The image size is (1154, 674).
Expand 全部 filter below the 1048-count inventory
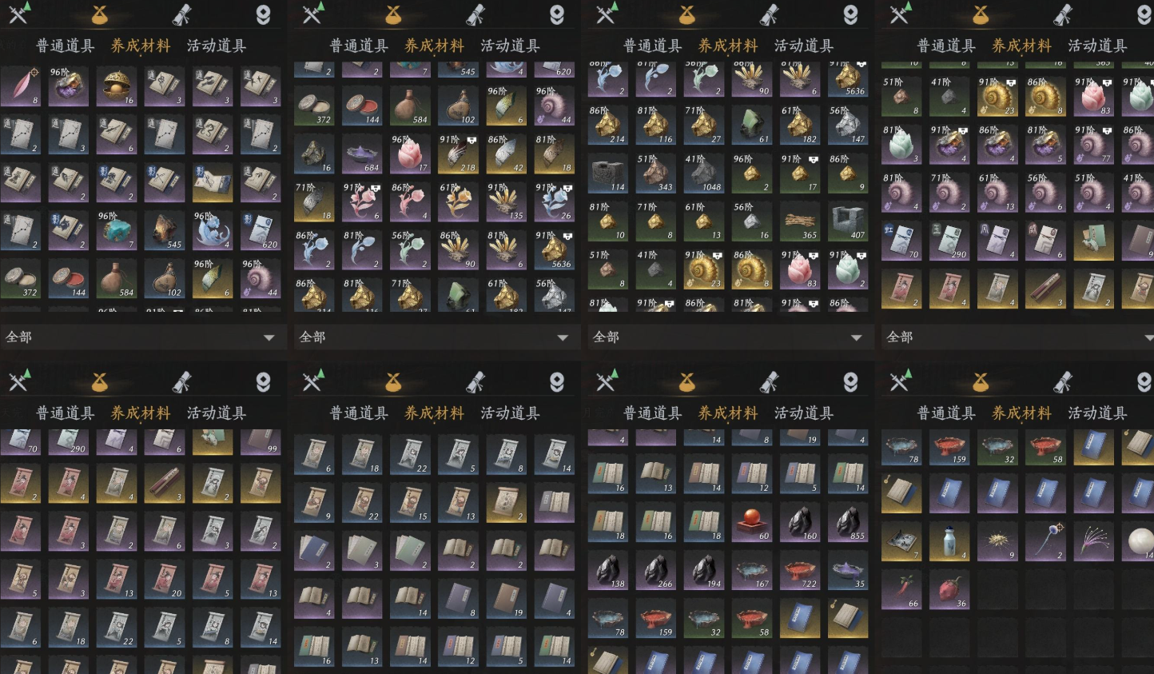click(x=728, y=337)
